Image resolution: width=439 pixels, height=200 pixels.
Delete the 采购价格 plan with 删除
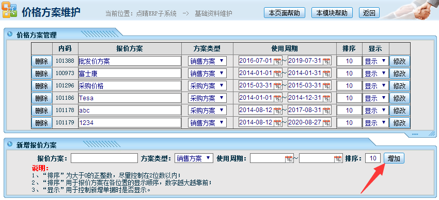coord(42,86)
